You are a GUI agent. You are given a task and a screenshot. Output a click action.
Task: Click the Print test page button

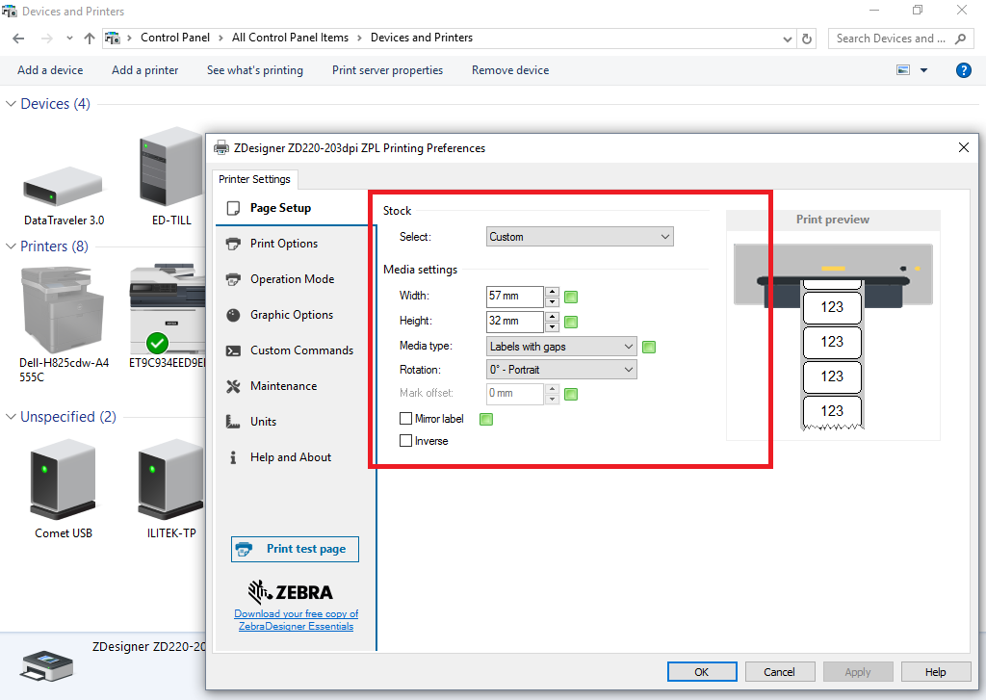coord(295,549)
